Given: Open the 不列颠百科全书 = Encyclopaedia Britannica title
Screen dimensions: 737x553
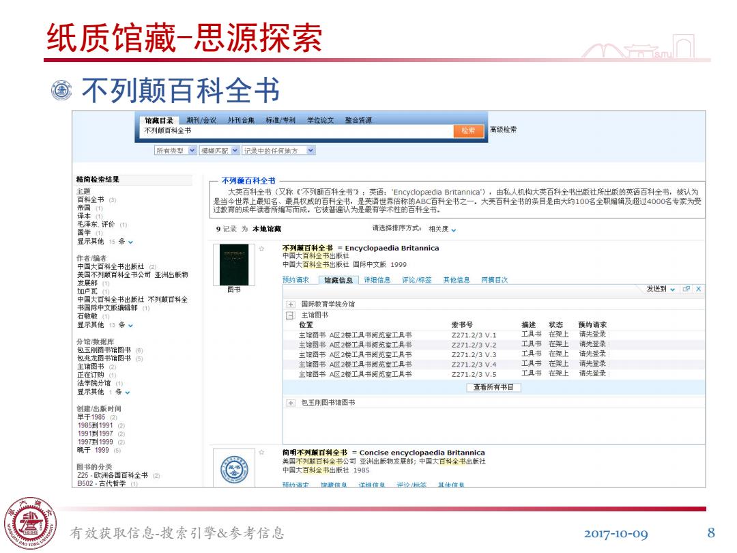Looking at the screenshot, I should point(360,248).
